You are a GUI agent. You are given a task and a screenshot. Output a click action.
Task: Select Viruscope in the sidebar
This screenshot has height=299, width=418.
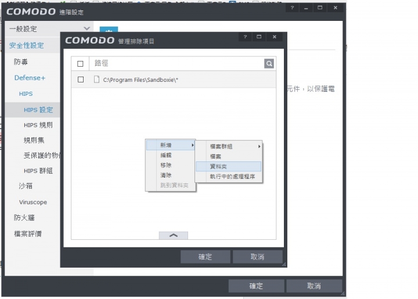tap(33, 202)
